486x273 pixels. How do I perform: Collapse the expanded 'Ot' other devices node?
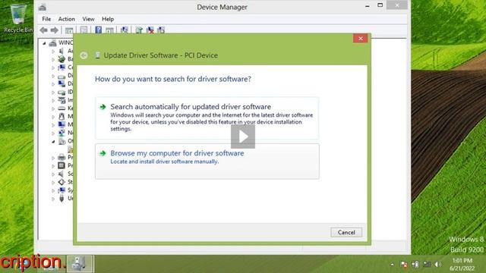tap(53, 142)
